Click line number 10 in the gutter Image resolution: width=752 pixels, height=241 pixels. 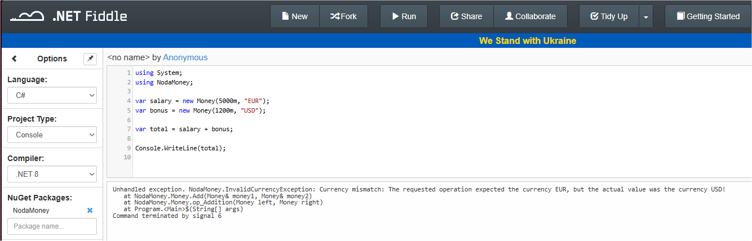(x=127, y=157)
